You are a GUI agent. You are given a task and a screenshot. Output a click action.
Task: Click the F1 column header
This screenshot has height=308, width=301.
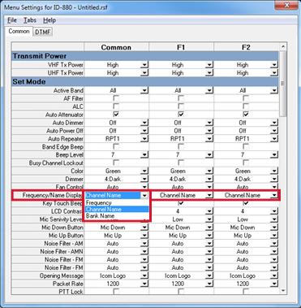(x=181, y=47)
